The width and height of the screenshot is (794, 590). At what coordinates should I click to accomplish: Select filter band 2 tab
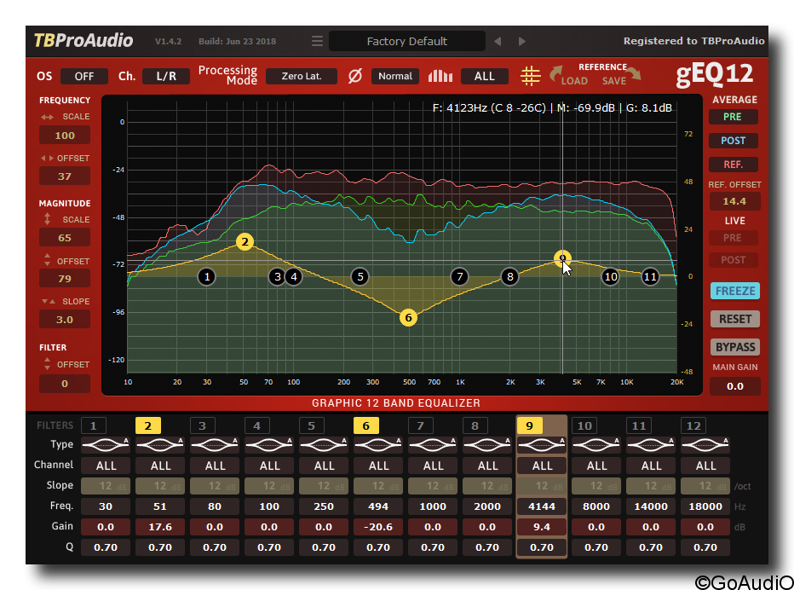click(x=147, y=425)
